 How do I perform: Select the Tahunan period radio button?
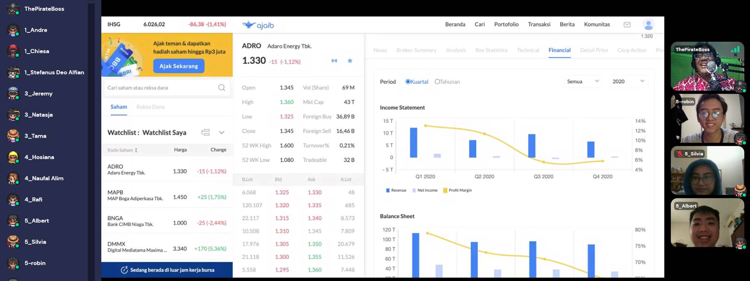click(437, 82)
